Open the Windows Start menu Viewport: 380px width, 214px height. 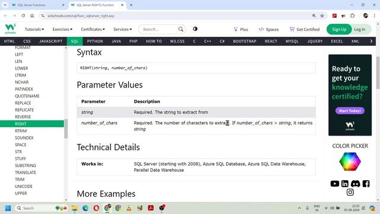[x=8, y=208]
